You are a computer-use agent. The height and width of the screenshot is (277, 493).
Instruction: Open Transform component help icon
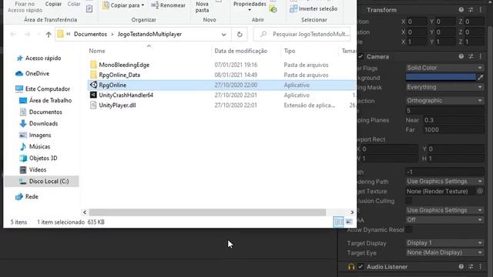(461, 10)
